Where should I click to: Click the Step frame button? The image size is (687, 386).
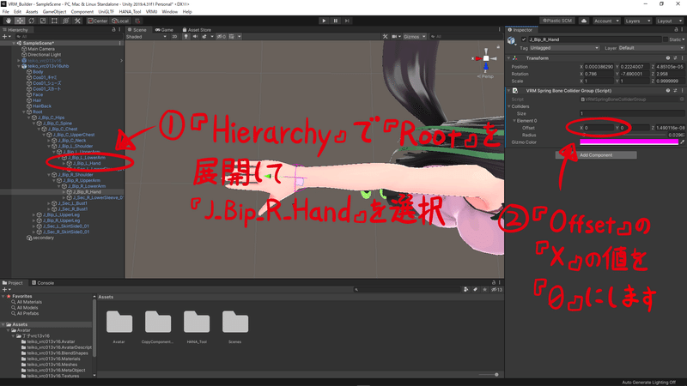[x=347, y=21]
